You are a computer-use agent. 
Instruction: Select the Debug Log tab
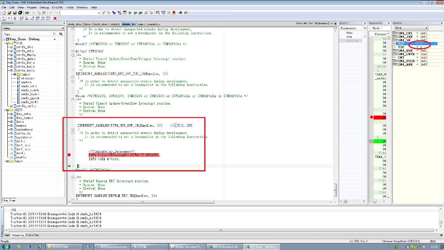17,235
